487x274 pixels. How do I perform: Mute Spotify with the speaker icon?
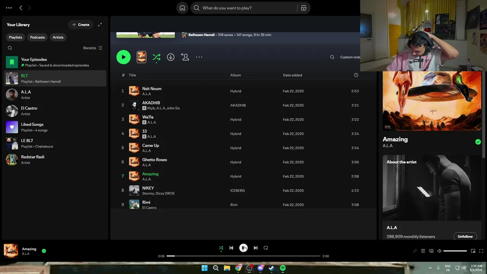[x=439, y=251]
